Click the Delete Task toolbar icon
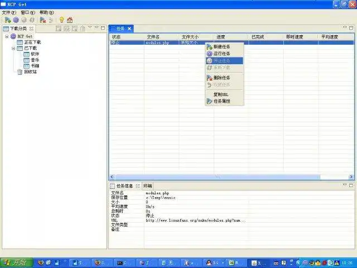357x268 pixels. point(42,20)
